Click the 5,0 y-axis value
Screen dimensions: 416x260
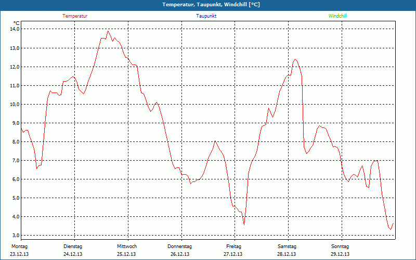16,198
